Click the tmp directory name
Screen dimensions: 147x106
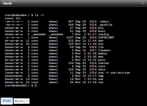point(101,76)
